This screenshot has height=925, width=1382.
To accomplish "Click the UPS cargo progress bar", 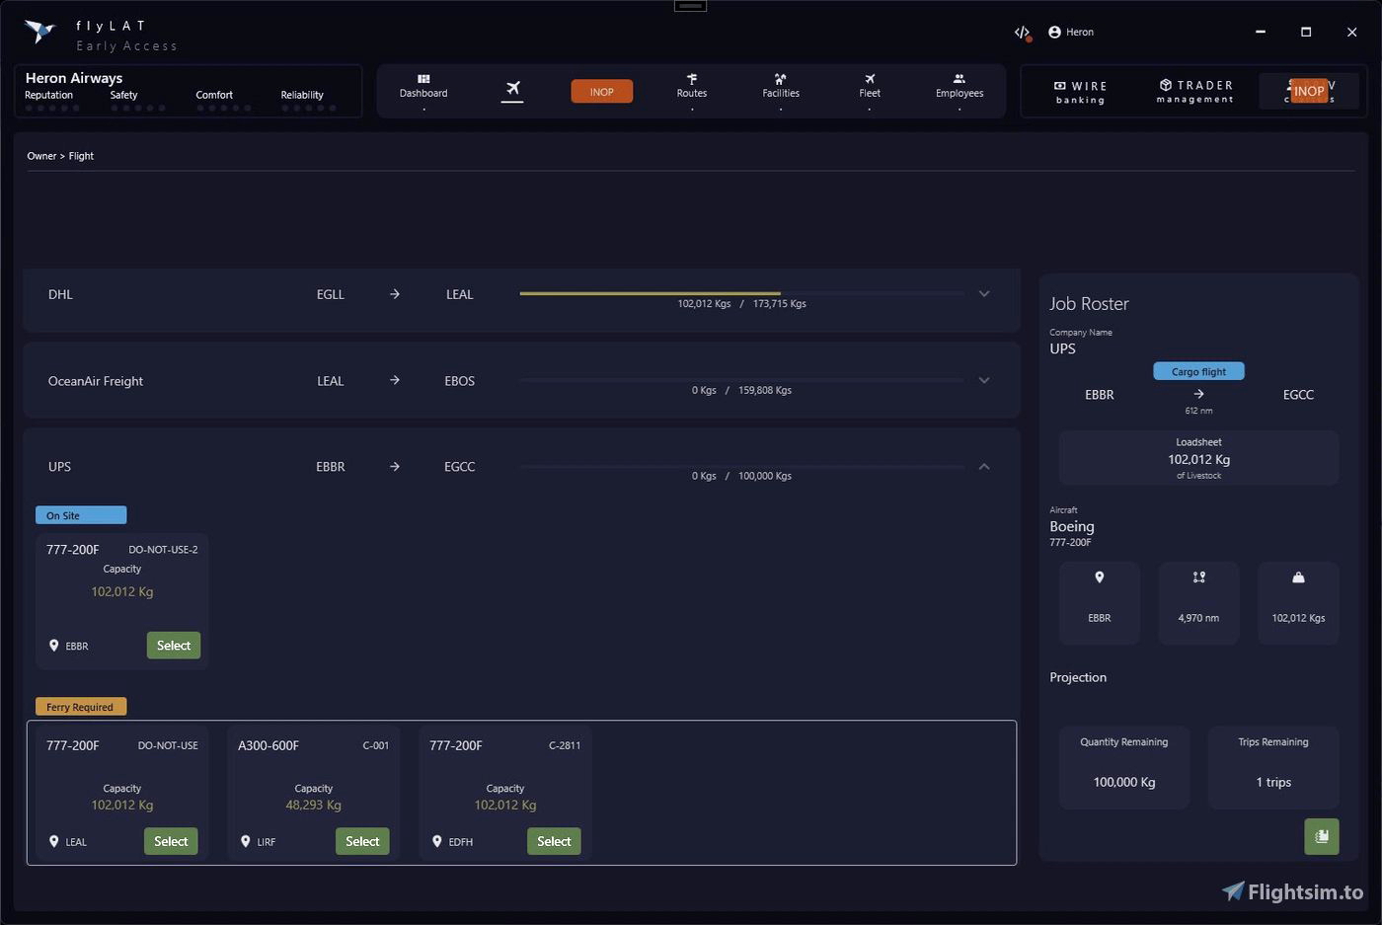I will [741, 466].
